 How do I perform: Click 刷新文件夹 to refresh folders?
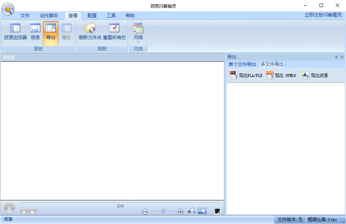click(90, 32)
